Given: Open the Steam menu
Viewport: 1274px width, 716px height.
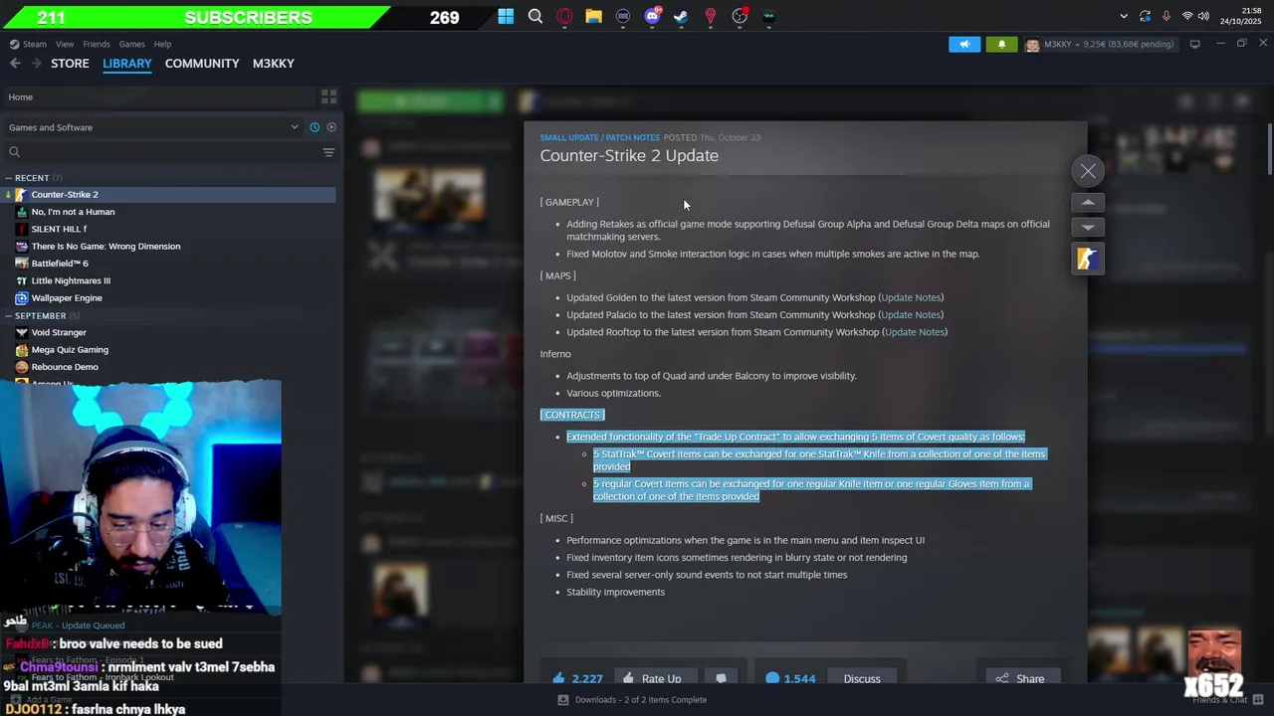Looking at the screenshot, I should (x=29, y=44).
